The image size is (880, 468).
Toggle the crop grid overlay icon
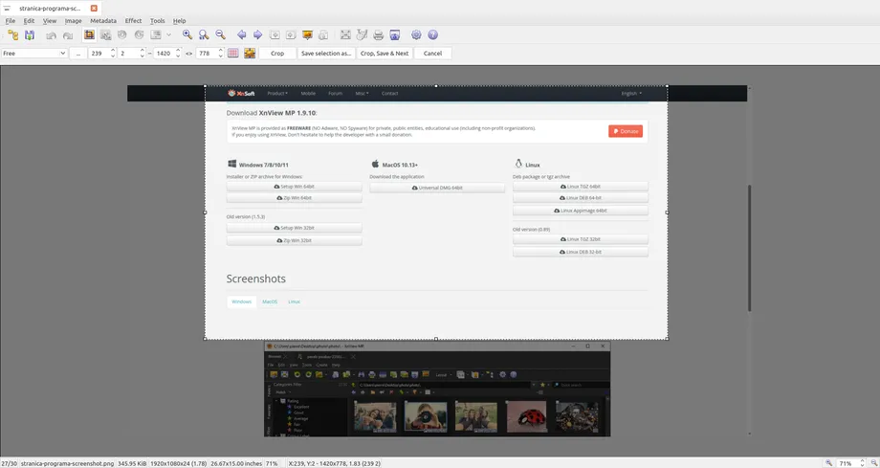click(232, 54)
